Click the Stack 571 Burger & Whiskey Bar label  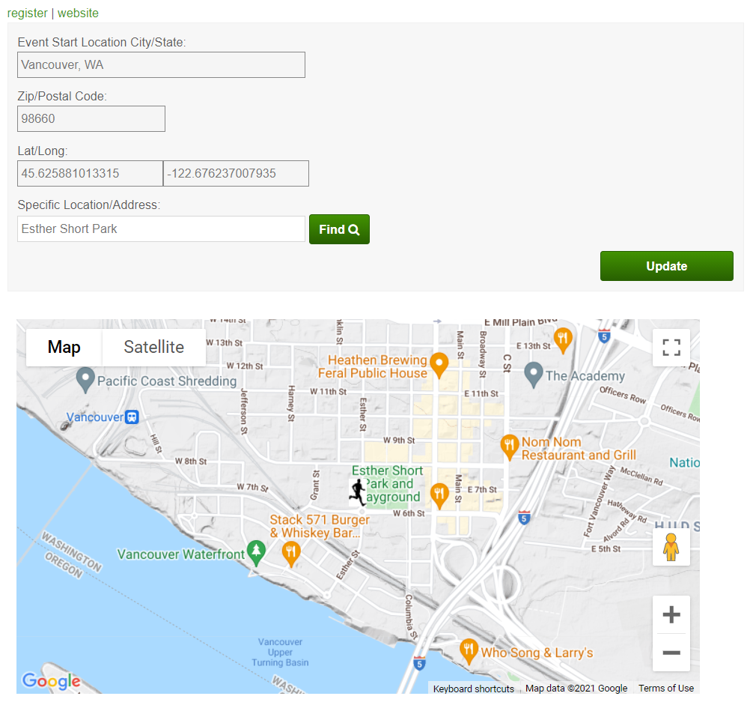tap(320, 526)
